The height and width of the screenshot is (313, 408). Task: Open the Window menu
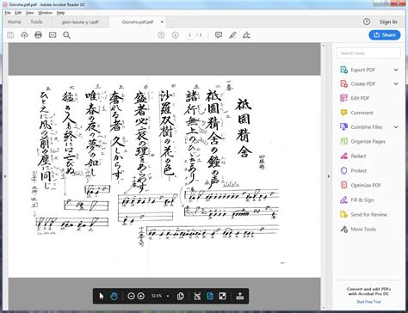click(45, 13)
